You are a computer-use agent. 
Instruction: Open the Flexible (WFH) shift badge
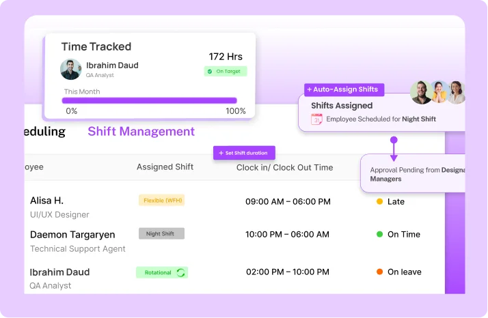161,200
